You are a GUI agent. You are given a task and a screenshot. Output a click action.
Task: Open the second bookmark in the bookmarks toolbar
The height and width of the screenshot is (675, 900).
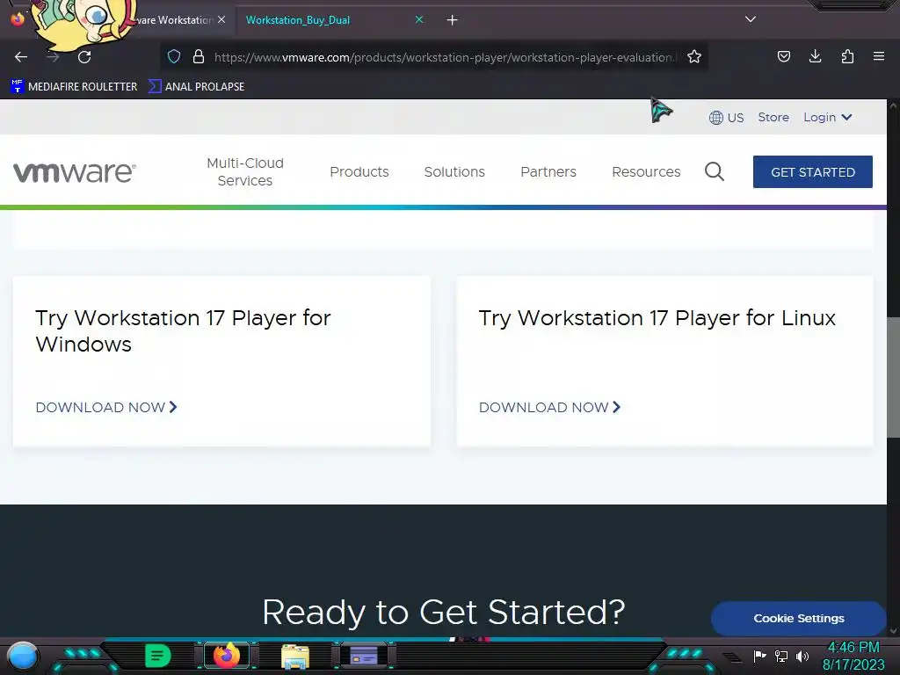(196, 87)
